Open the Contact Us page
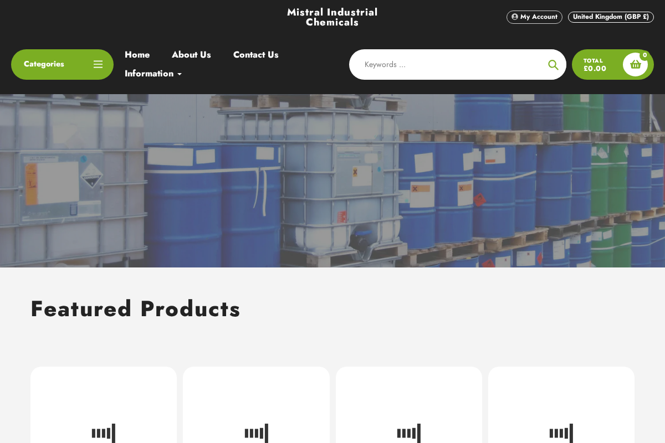Screen dimensions: 665x443 255,55
